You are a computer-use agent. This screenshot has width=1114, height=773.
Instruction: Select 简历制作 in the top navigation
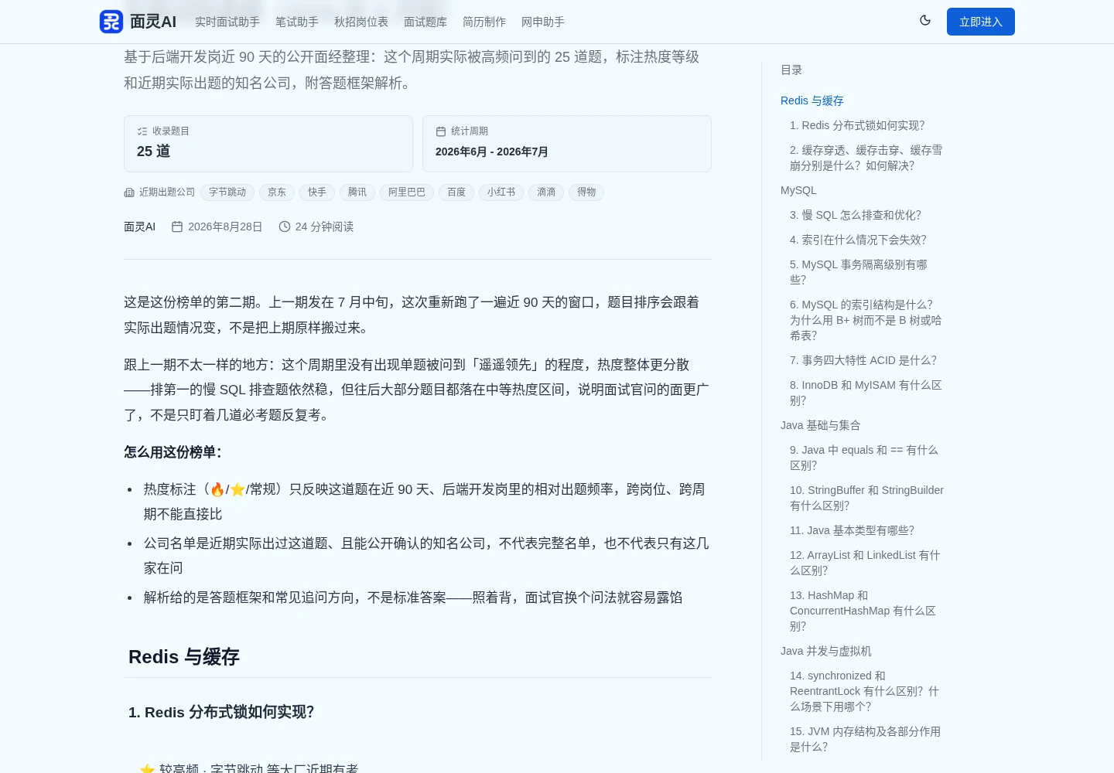484,22
